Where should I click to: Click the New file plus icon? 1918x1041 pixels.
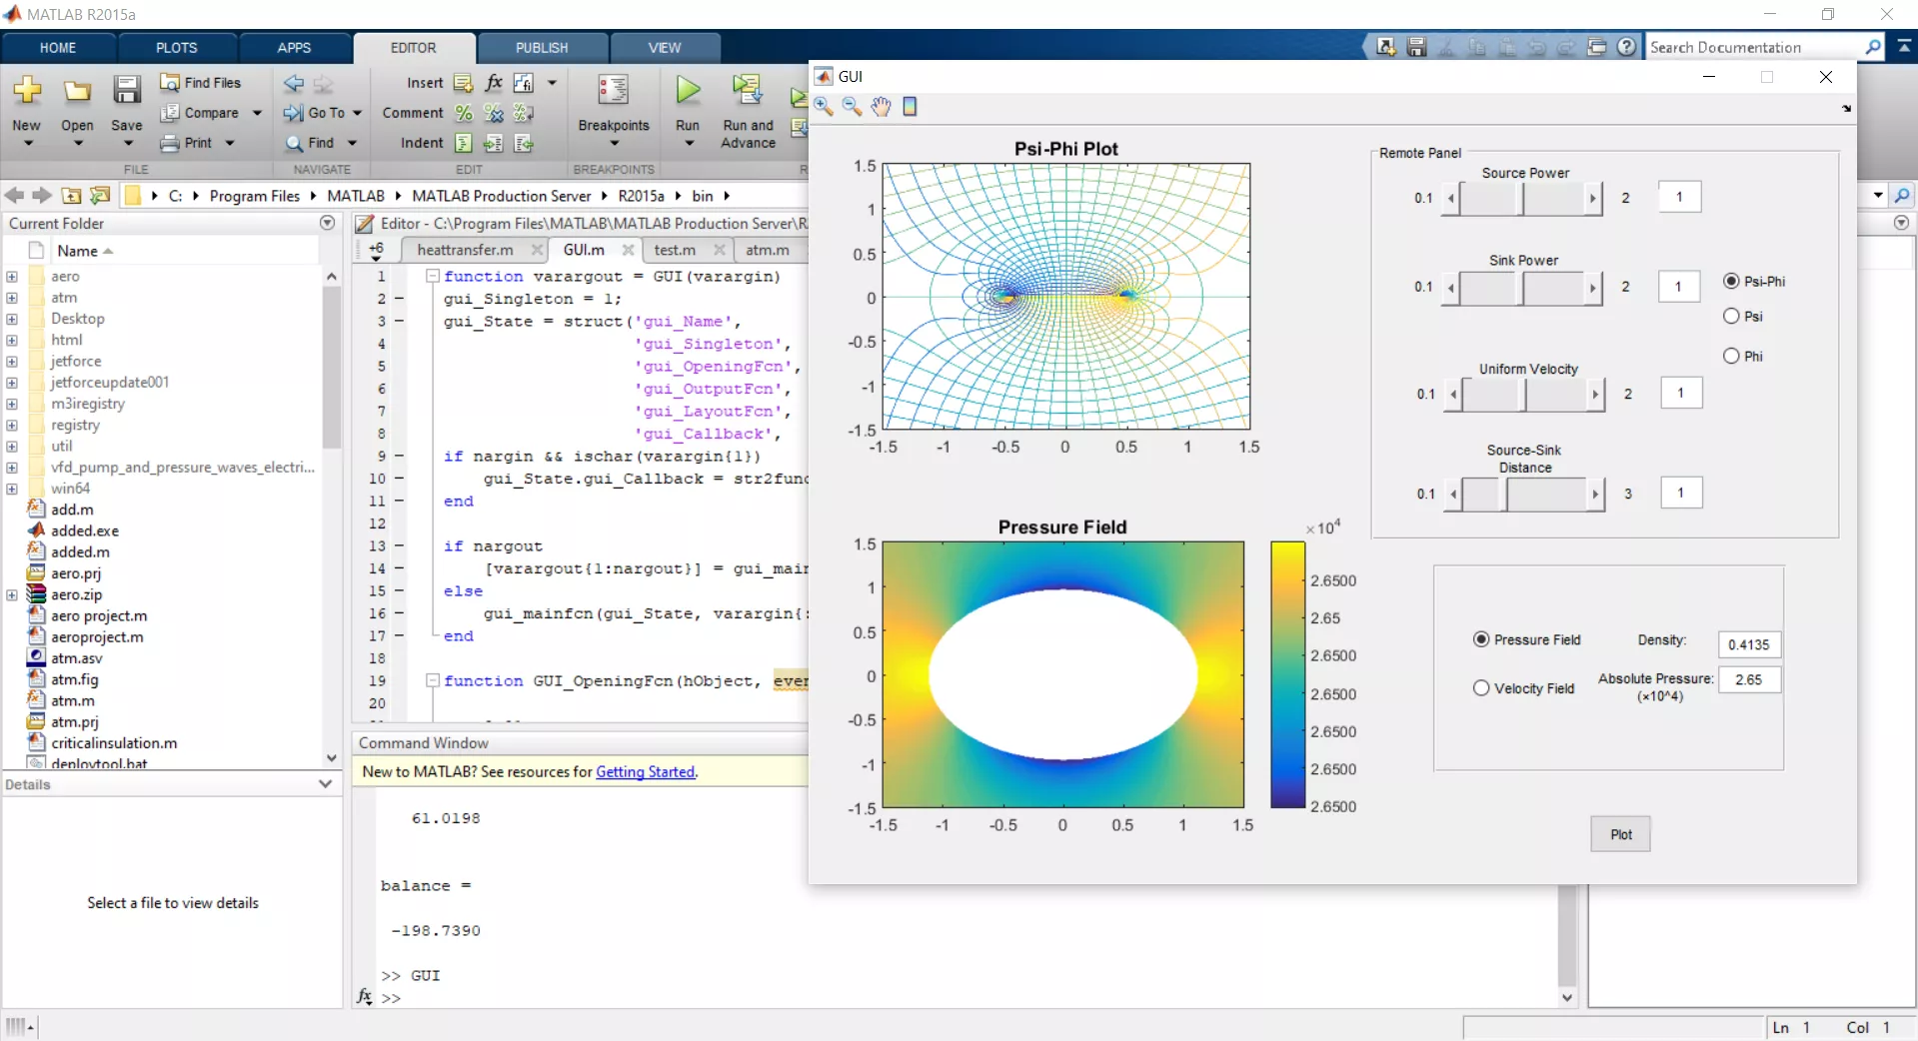pyautogui.click(x=27, y=91)
